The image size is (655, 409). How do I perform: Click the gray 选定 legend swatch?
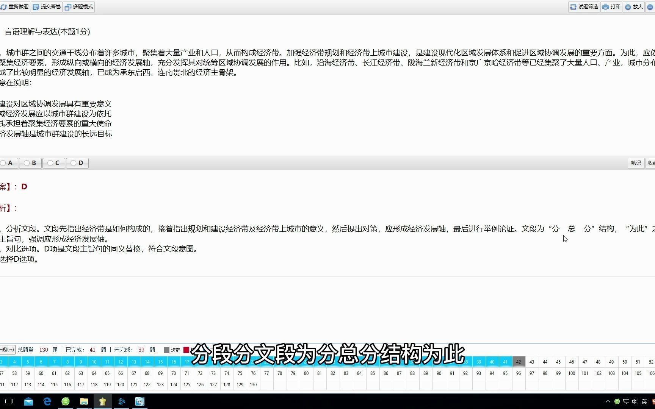[x=166, y=350]
